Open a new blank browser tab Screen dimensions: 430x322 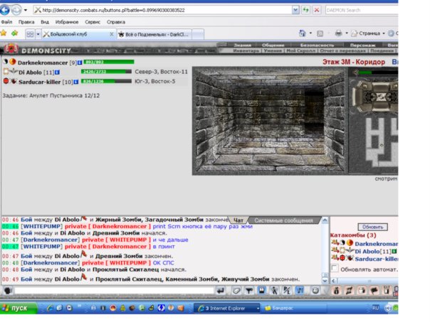point(198,35)
